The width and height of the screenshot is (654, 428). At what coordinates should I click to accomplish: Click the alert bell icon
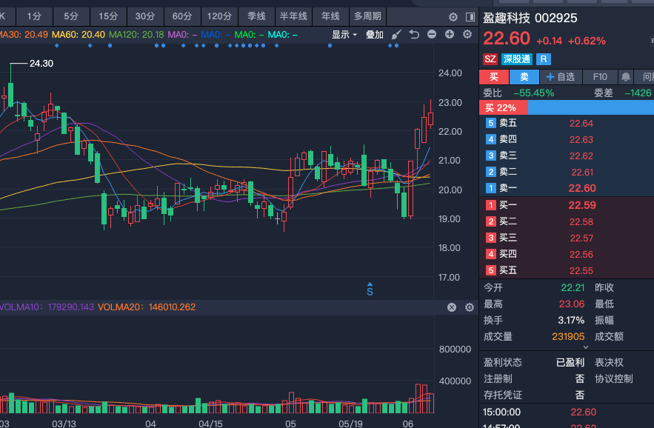tap(626, 77)
